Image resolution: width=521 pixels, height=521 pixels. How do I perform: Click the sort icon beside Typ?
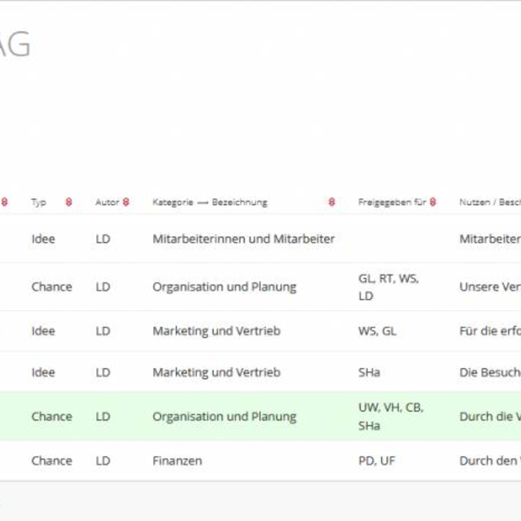[x=69, y=202]
